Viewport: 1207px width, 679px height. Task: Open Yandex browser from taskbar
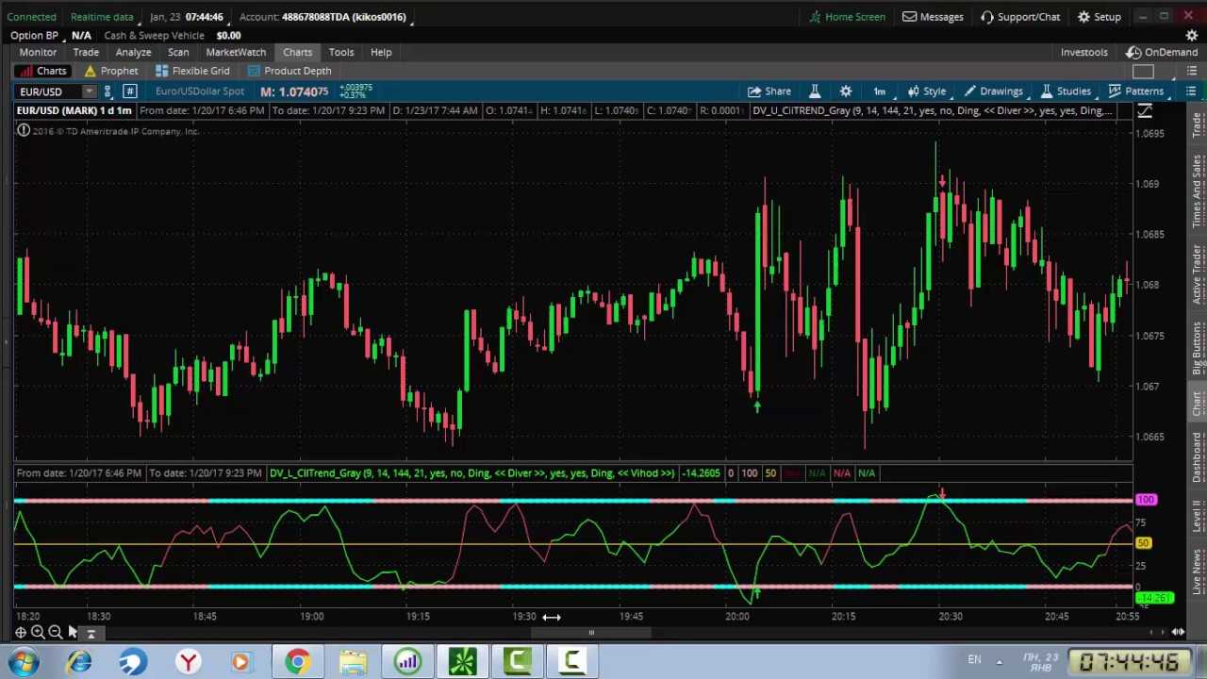pos(189,661)
